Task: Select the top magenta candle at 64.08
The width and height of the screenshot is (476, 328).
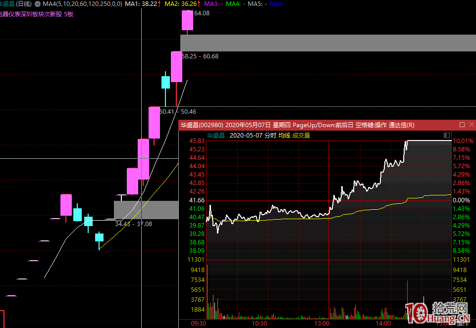Action: coord(187,20)
